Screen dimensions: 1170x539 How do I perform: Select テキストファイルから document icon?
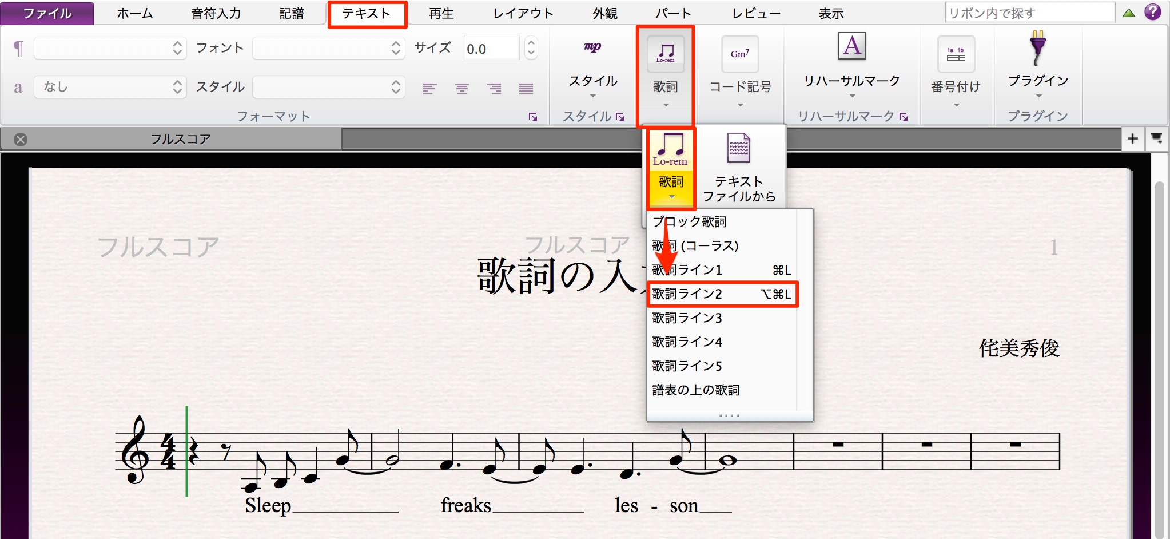click(x=738, y=148)
